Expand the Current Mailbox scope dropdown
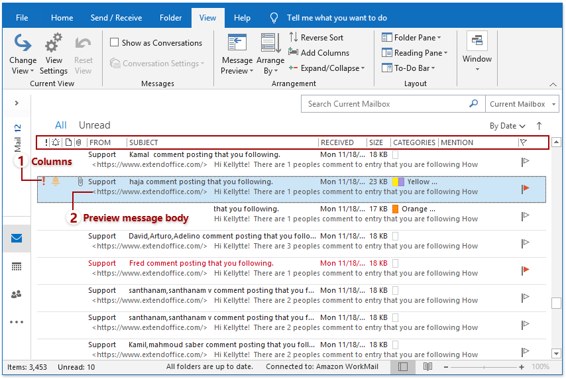Image resolution: width=566 pixels, height=379 pixels. tap(522, 104)
